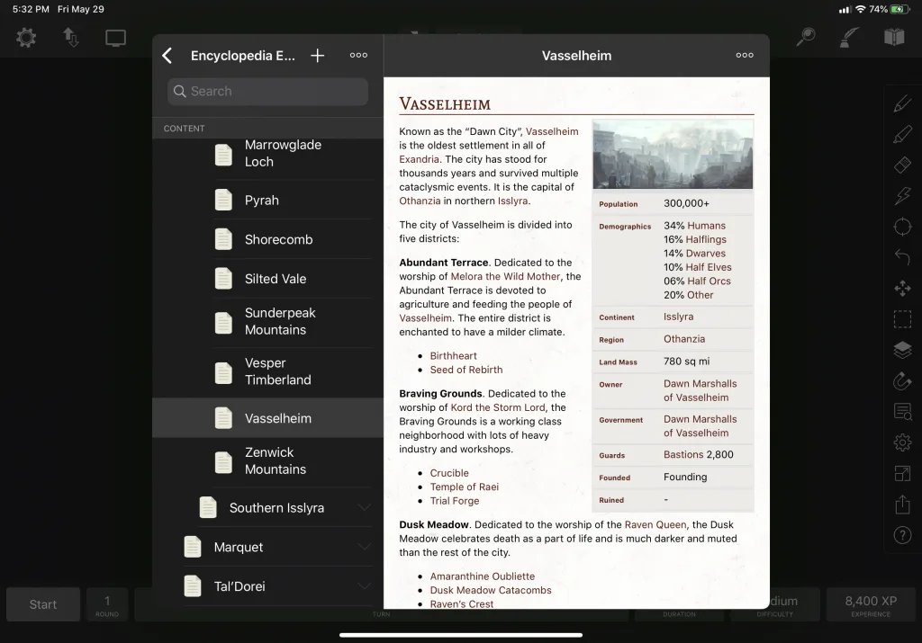Select the Silted Vale entry
The width and height of the screenshot is (922, 643).
[x=268, y=279]
